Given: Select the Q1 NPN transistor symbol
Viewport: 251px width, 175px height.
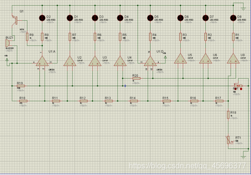Looking at the screenshot, I should (15, 21).
